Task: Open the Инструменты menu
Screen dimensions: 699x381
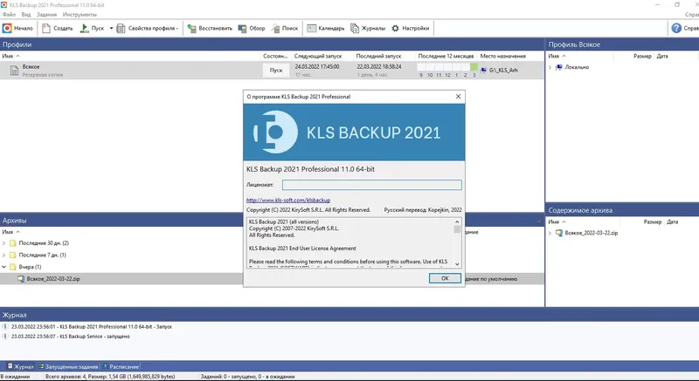Action: (x=80, y=15)
